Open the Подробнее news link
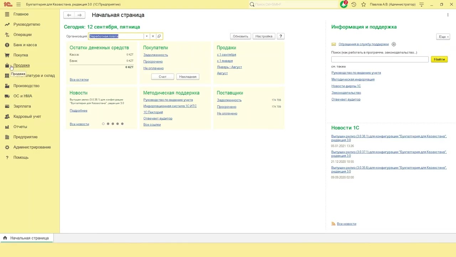The width and height of the screenshot is (456, 257). (x=78, y=111)
